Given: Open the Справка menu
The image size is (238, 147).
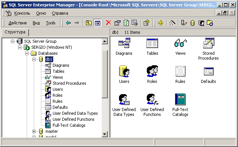Looking at the screenshot, I should [x=60, y=13].
